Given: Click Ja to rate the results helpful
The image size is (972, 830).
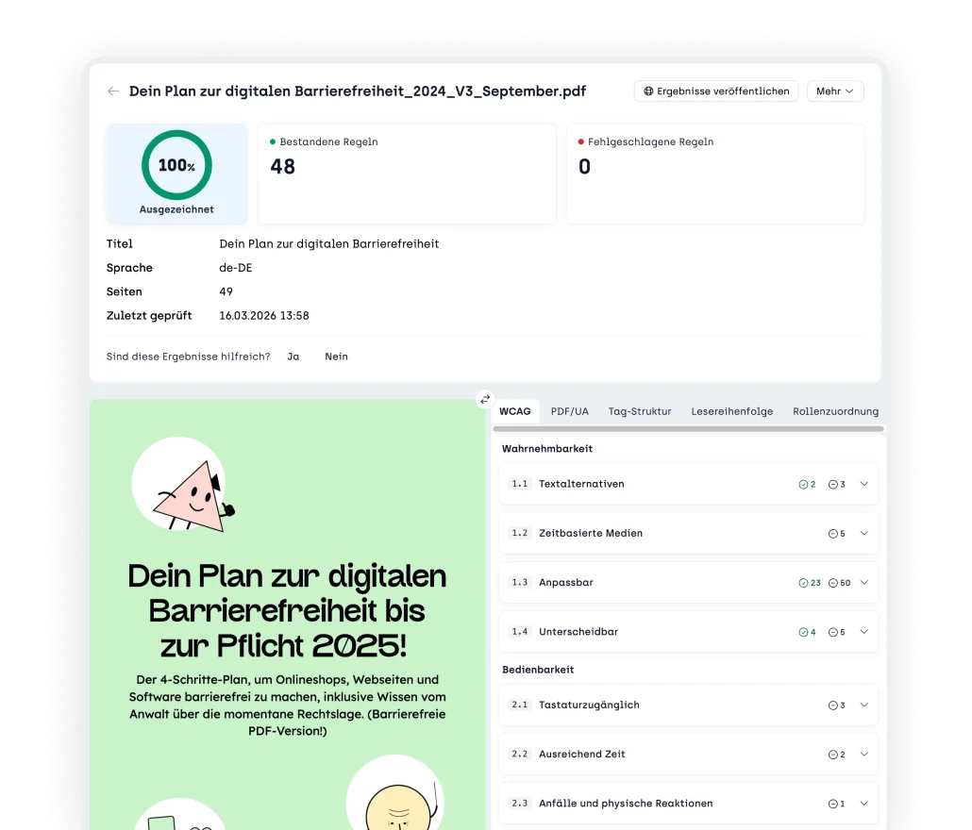Looking at the screenshot, I should pos(293,357).
